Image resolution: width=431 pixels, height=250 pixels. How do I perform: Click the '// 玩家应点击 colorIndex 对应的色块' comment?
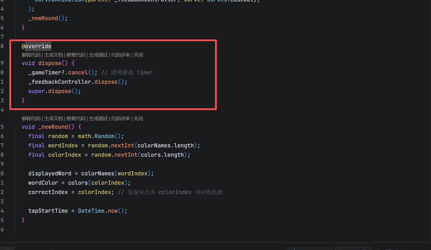170,192
